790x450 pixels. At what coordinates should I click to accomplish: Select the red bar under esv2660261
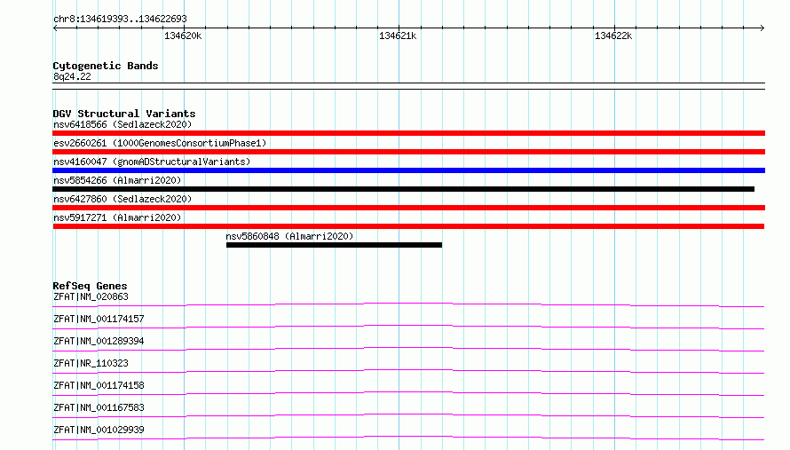(408, 152)
